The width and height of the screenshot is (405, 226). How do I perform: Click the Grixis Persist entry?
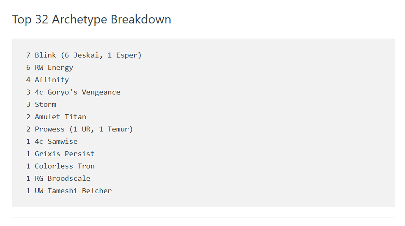pos(65,154)
